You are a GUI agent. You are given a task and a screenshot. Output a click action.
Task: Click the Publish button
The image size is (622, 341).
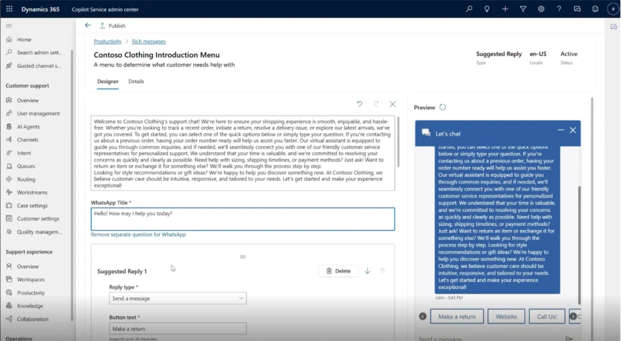[x=112, y=26]
